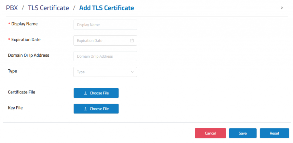Click the Key File label text
The image size is (293, 143).
click(x=15, y=108)
